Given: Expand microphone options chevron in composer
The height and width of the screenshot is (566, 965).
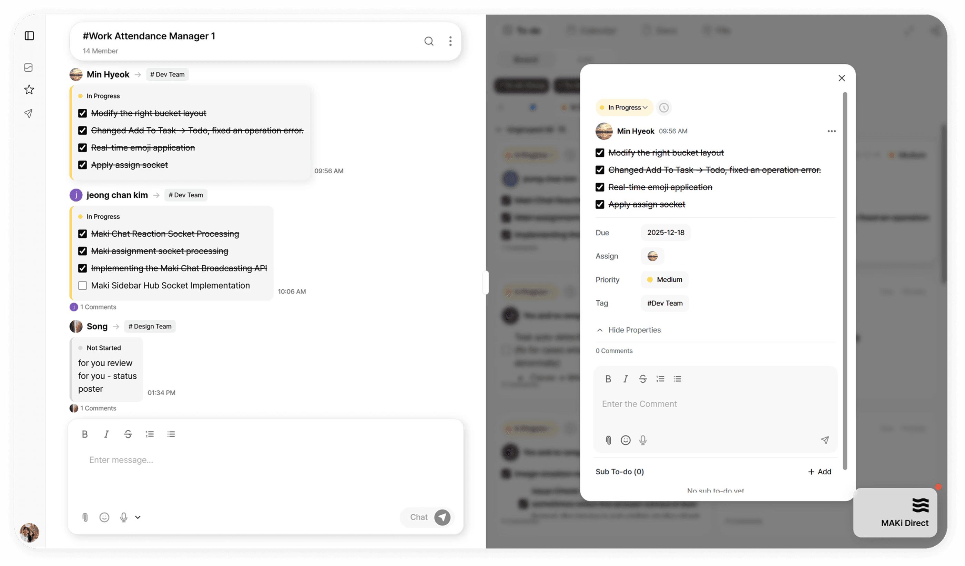Looking at the screenshot, I should pos(138,517).
